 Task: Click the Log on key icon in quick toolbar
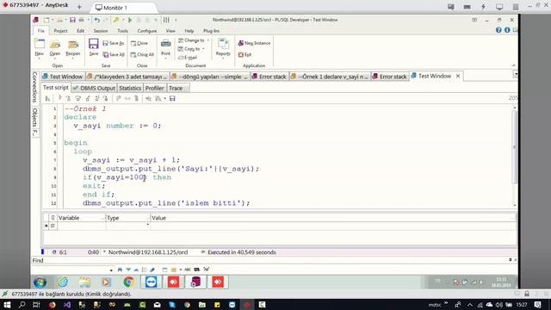116,20
